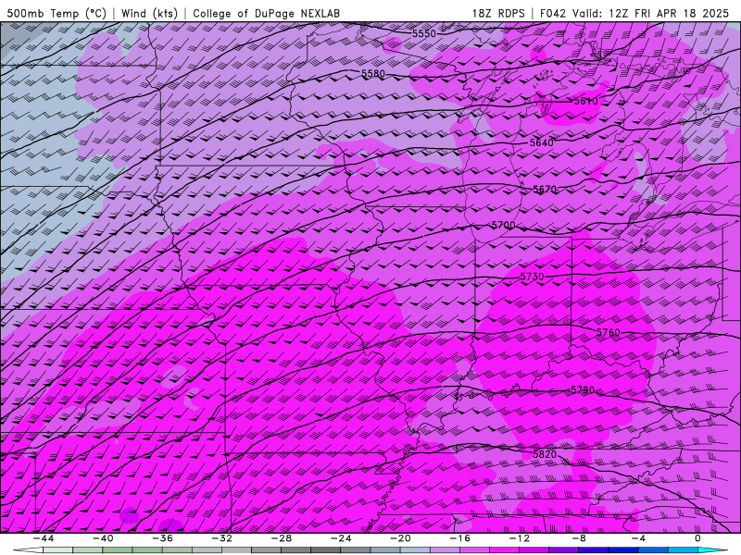Image resolution: width=741 pixels, height=555 pixels.
Task: Click the -44 colorbar tick label
Action: [43, 538]
